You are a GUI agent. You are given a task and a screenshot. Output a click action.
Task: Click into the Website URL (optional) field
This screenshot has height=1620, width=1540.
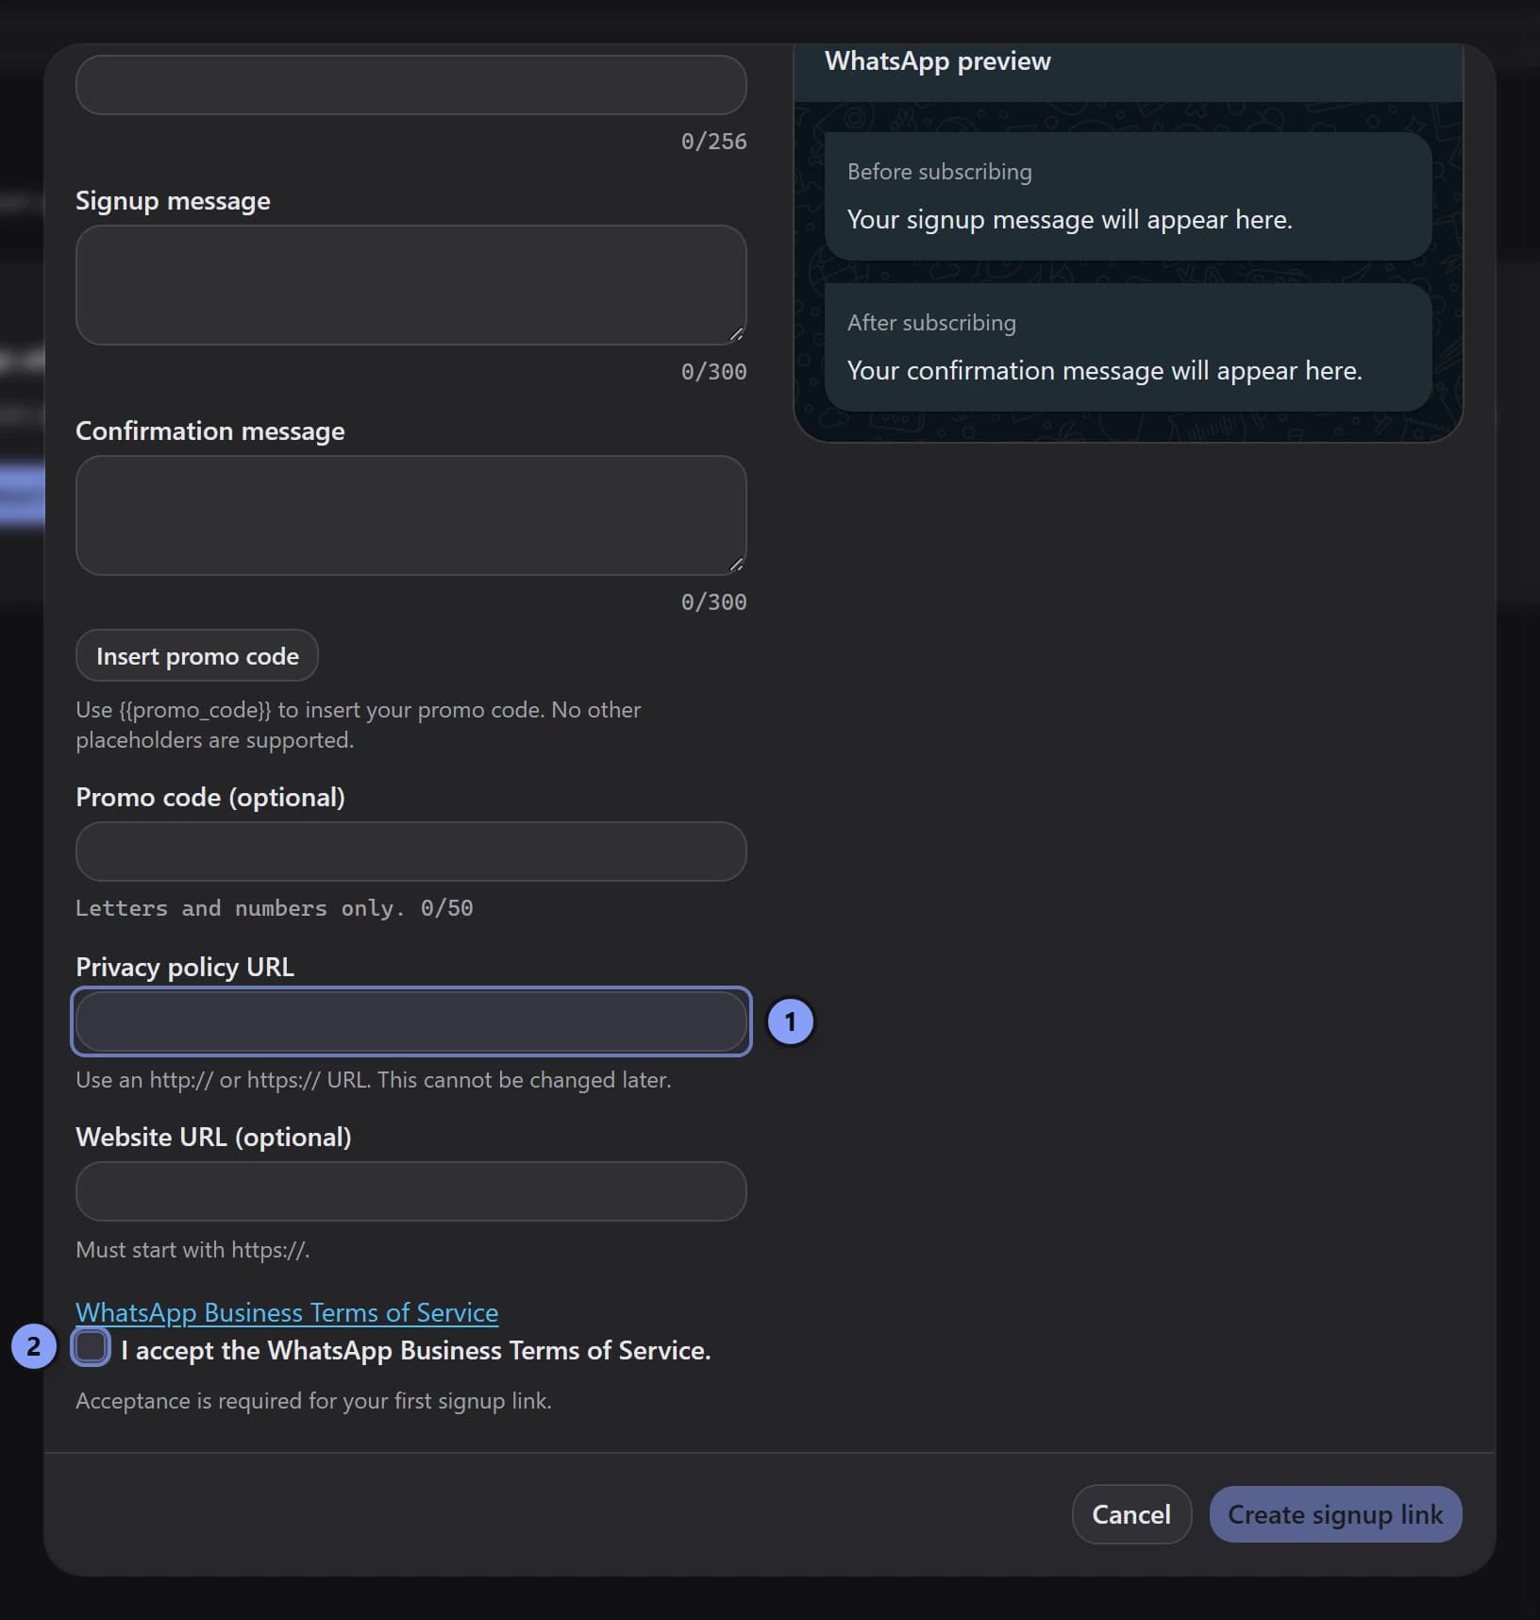tap(410, 1191)
